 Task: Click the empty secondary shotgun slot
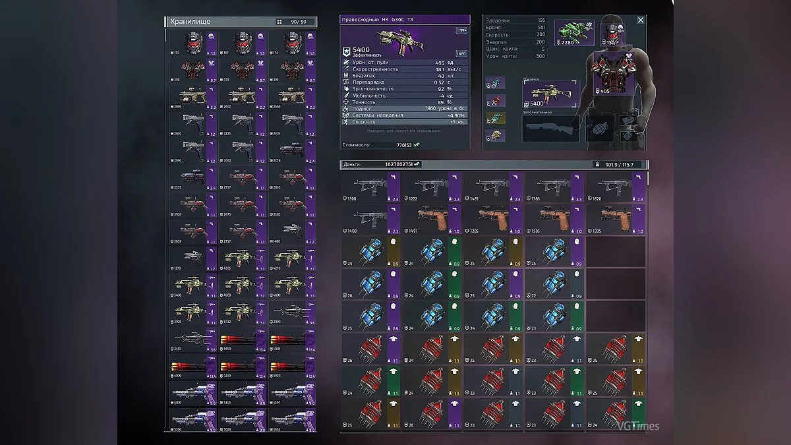(550, 128)
